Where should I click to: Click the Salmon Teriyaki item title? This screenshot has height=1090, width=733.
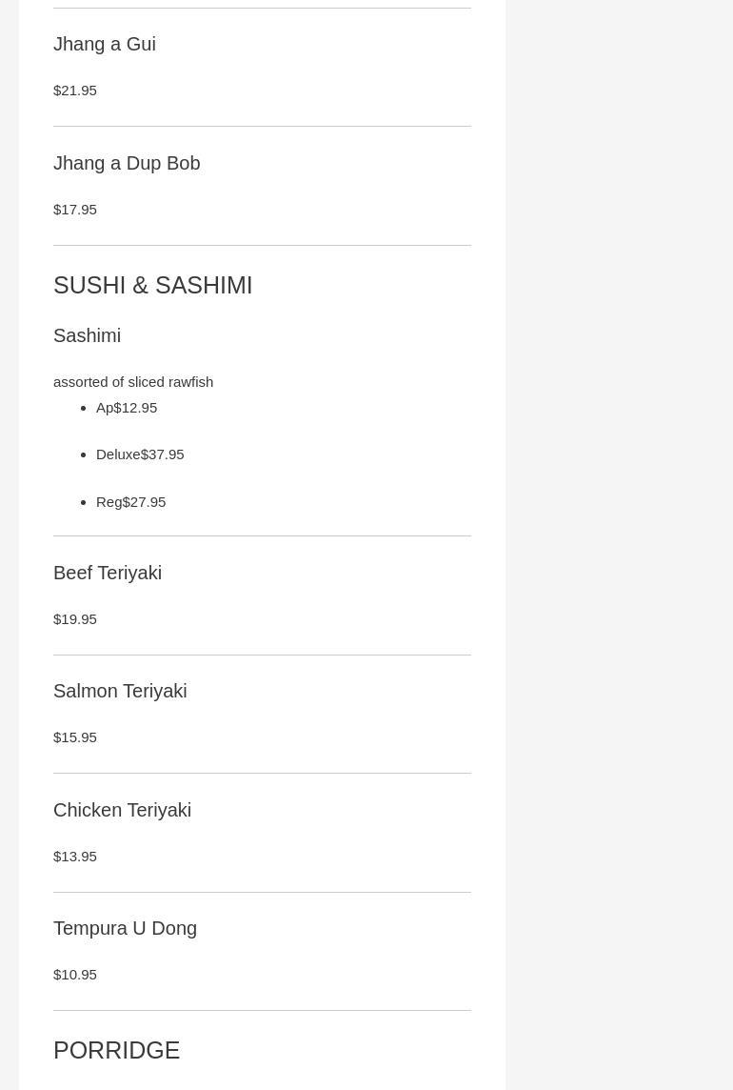pos(120,691)
